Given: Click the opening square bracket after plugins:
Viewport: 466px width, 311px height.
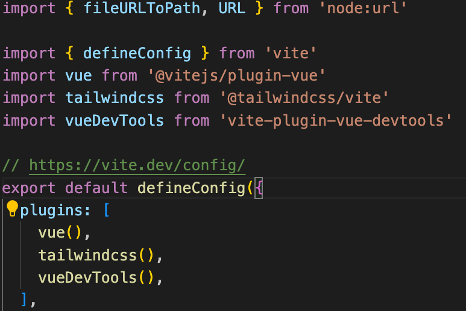Looking at the screenshot, I should click(107, 211).
